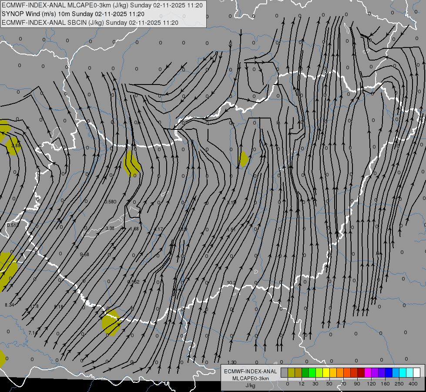Click the legend tick label 30
The width and height of the screenshot is (426, 392).
pos(315,384)
